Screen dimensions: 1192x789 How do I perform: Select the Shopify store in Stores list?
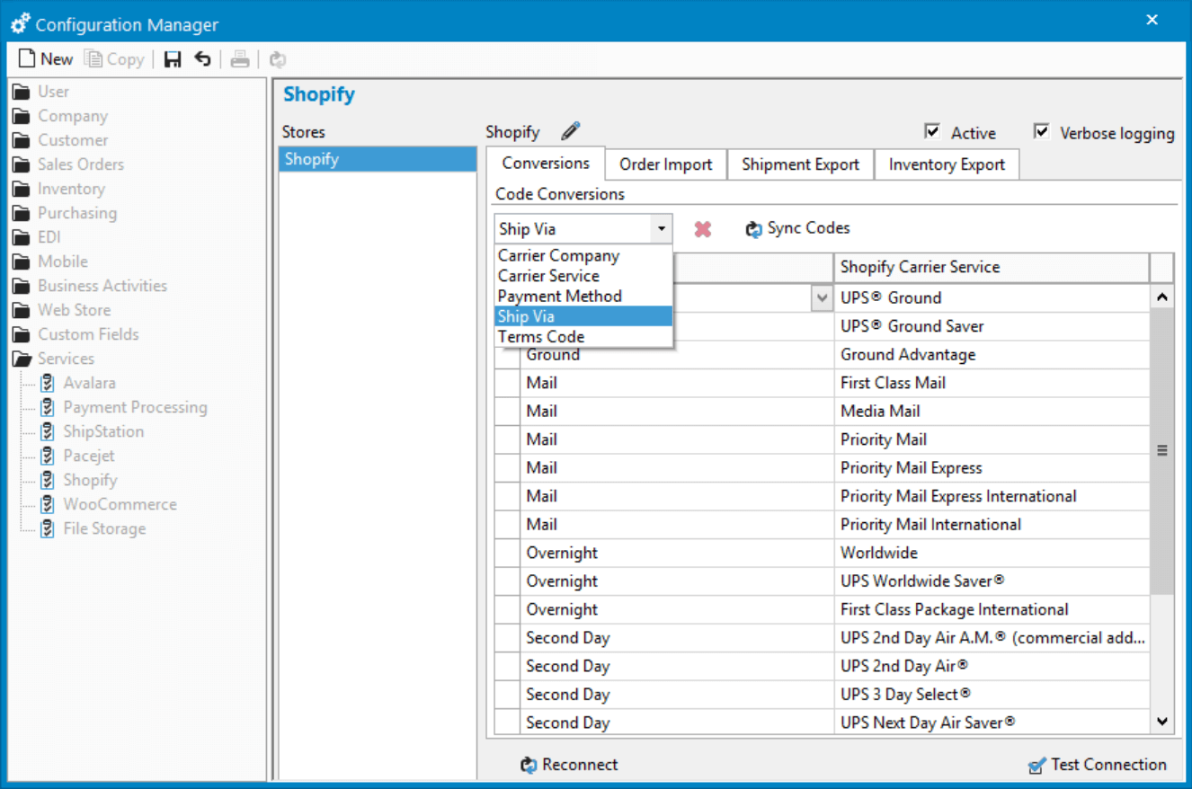pyautogui.click(x=378, y=159)
